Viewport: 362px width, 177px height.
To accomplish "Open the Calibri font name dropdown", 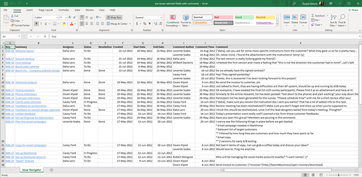I will coord(56,17).
